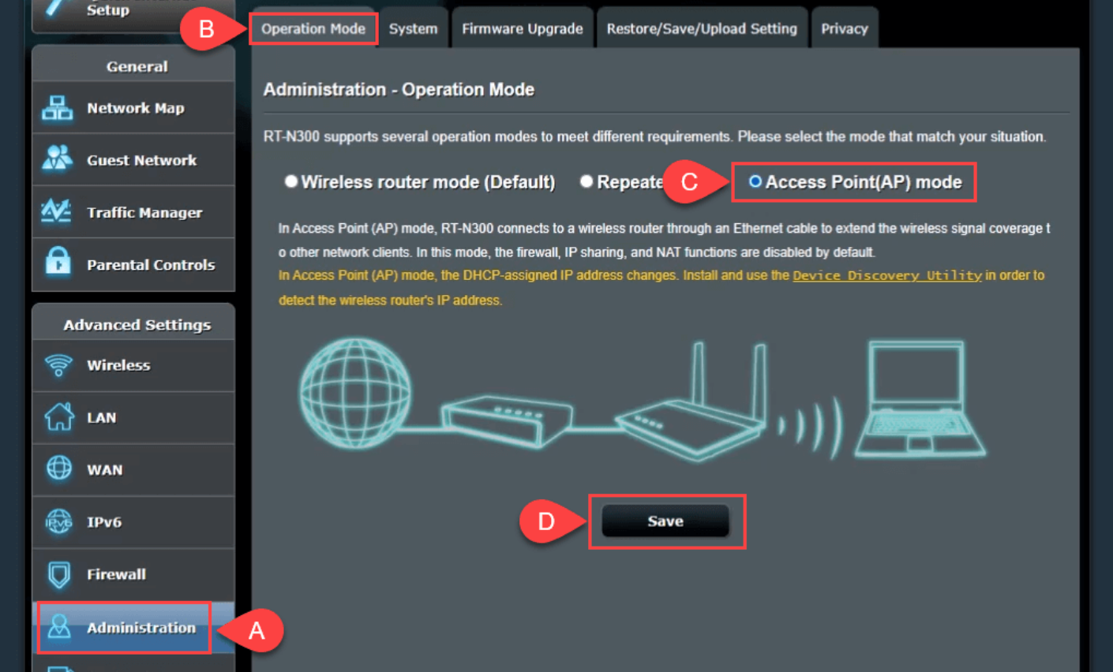Open the IPv6 settings page
Screen dimensions: 1113x672
(133, 521)
